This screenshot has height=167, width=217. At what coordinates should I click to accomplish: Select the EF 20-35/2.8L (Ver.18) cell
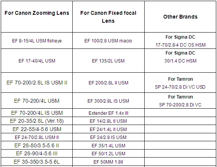37,121
